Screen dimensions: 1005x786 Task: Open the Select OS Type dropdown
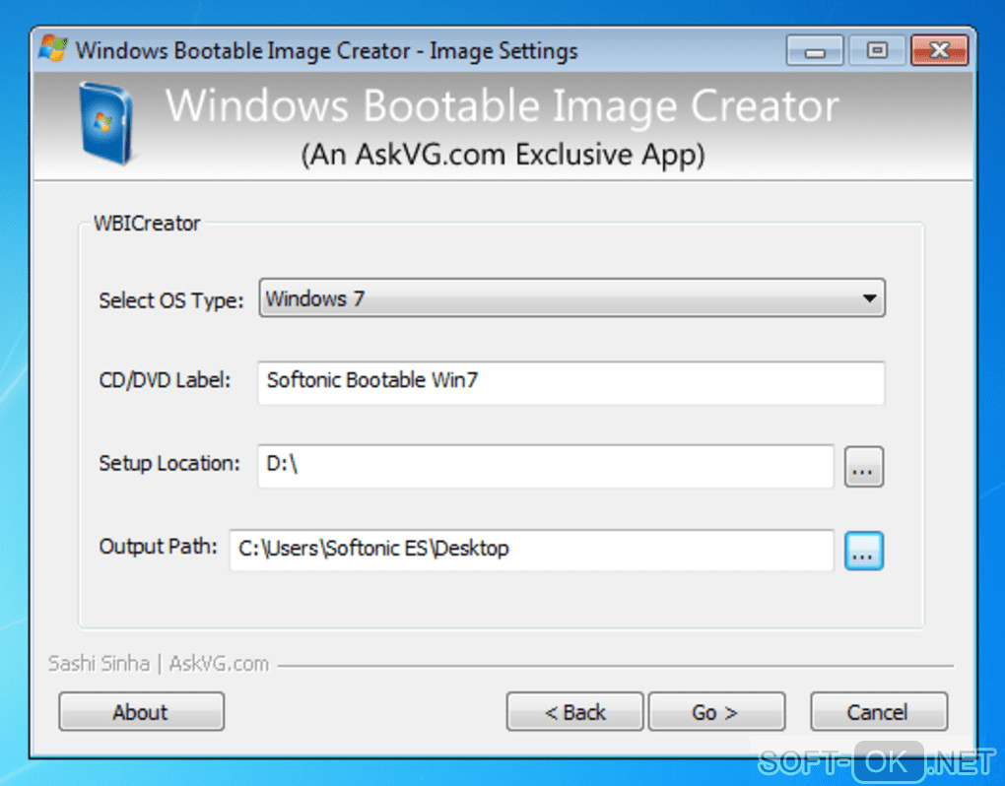pos(571,297)
